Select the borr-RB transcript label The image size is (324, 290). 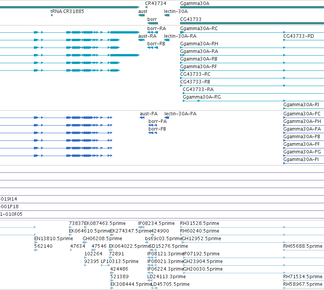156,44
